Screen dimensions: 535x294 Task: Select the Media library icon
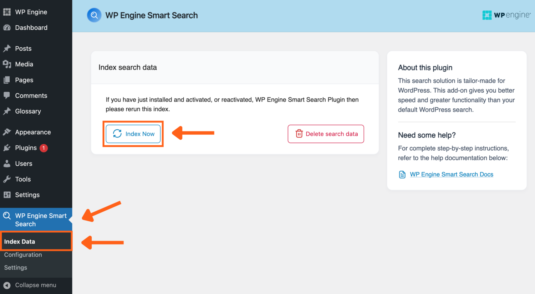click(x=6, y=64)
